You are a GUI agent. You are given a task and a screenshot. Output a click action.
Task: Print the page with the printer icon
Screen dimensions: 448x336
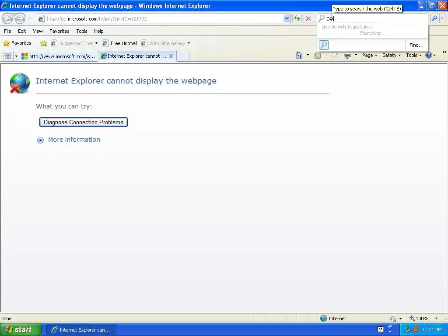tap(347, 56)
